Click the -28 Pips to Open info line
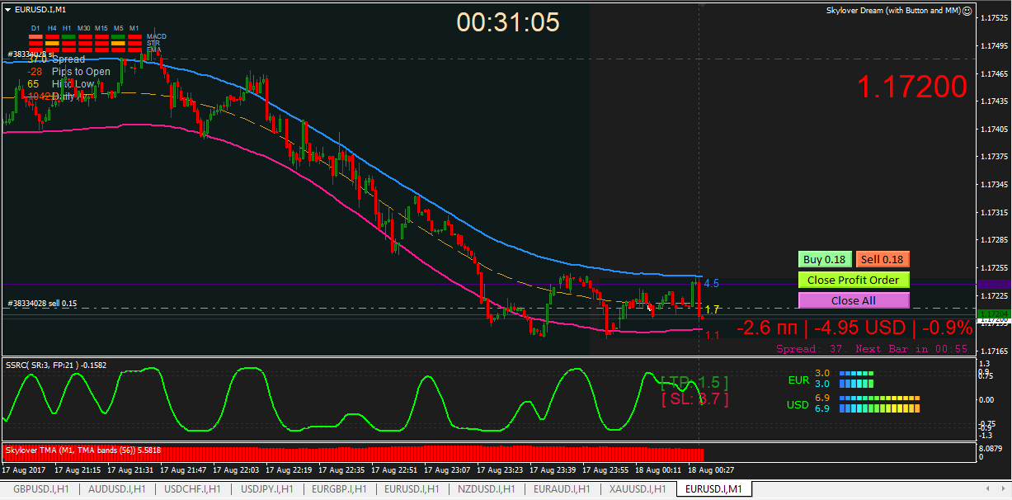The width and height of the screenshot is (1012, 500). (x=68, y=72)
